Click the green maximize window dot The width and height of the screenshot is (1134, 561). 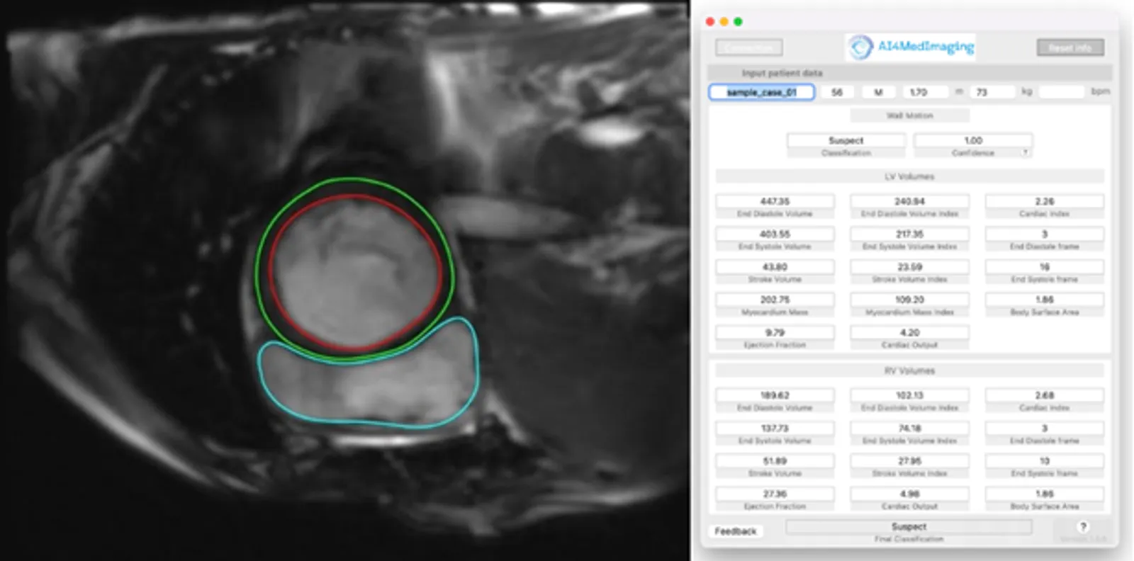(x=738, y=21)
